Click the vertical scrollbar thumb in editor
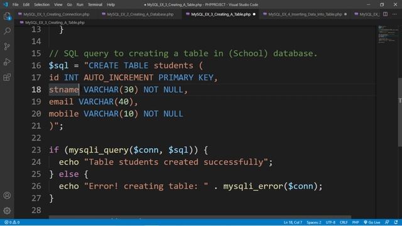 399,112
